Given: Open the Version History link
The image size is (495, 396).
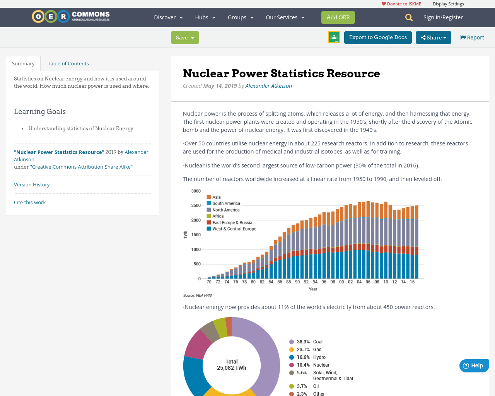Looking at the screenshot, I should (32, 184).
